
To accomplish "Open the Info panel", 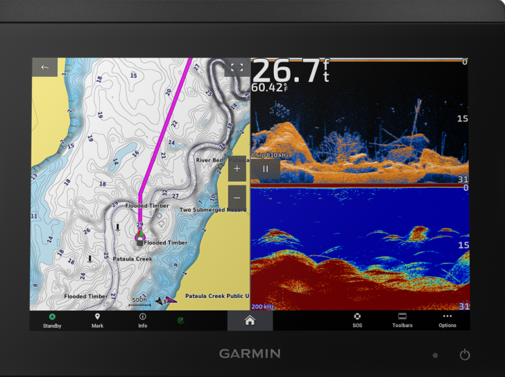I will click(x=142, y=320).
